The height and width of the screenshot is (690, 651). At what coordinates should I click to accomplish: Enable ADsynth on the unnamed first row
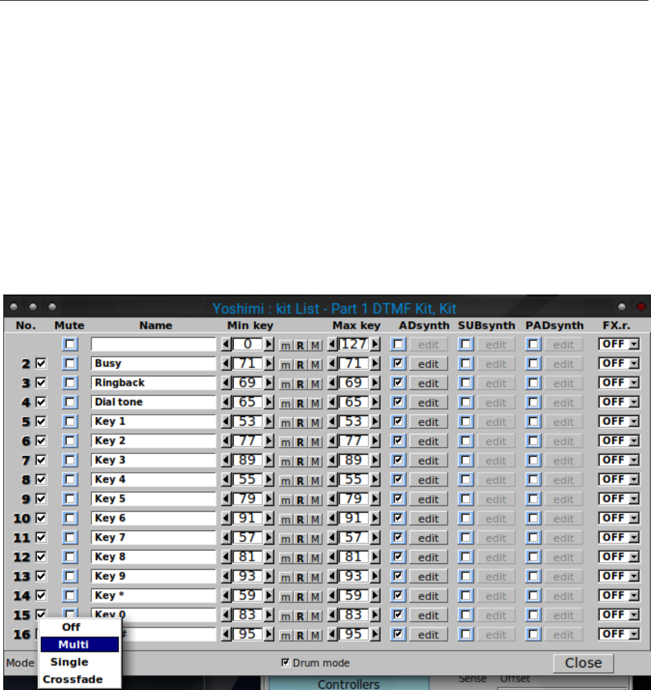click(398, 344)
